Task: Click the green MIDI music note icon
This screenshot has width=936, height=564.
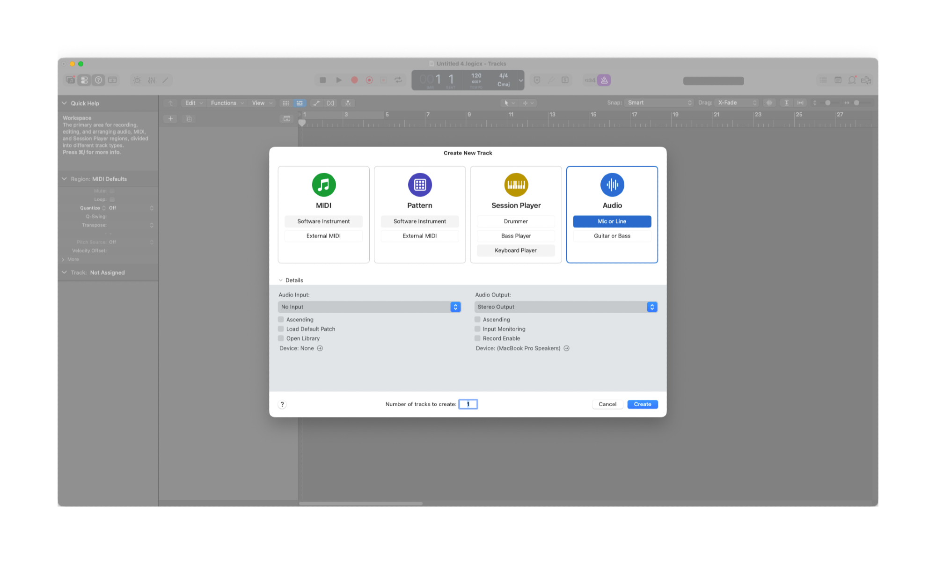Action: pyautogui.click(x=323, y=185)
